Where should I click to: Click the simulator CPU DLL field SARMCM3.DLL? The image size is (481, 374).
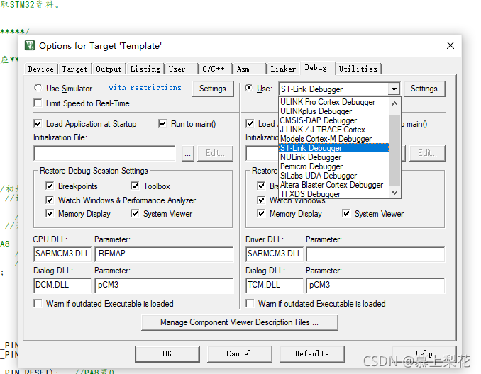(x=62, y=254)
